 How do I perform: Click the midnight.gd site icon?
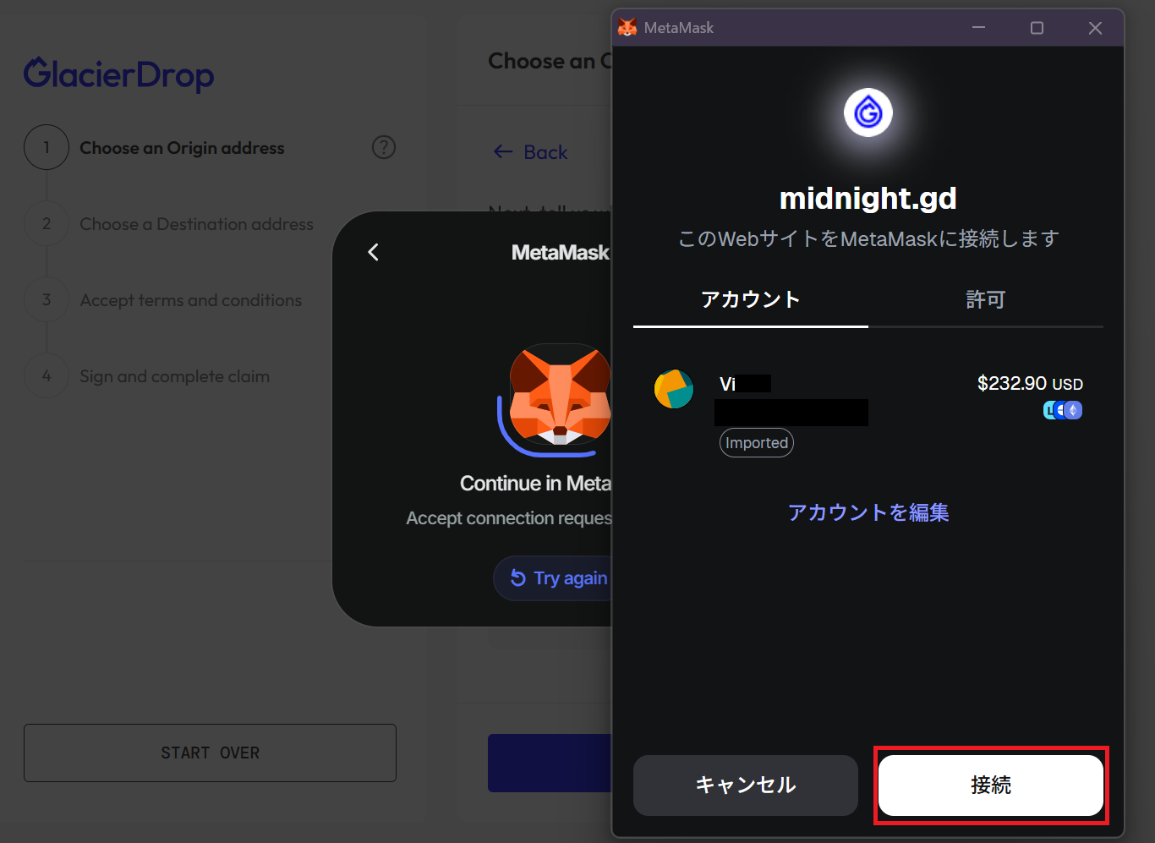tap(868, 112)
